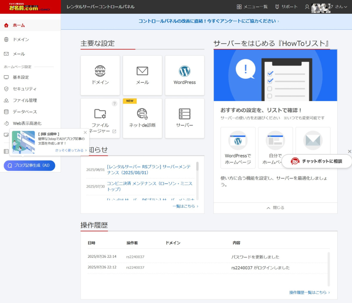
Task: Click the announcements list scrollbar
Action: pyautogui.click(x=197, y=166)
